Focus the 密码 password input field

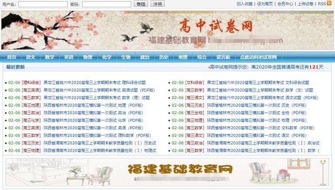(x=107, y=4)
